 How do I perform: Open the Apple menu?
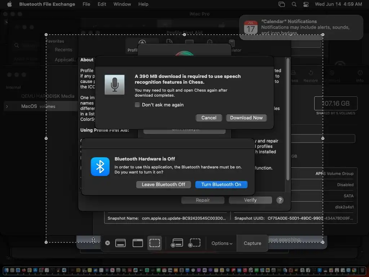tap(9, 4)
